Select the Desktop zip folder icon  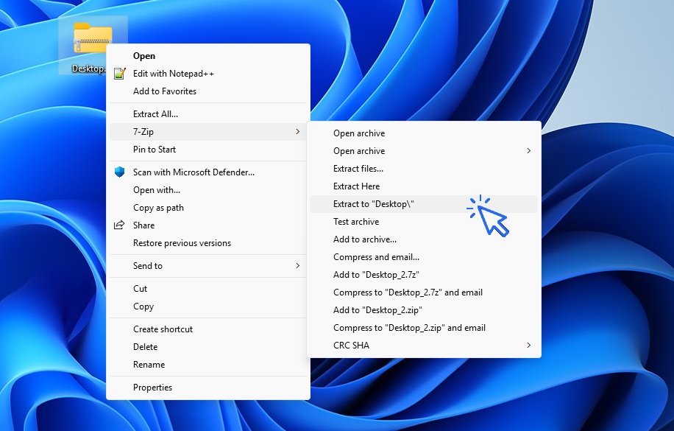click(93, 39)
